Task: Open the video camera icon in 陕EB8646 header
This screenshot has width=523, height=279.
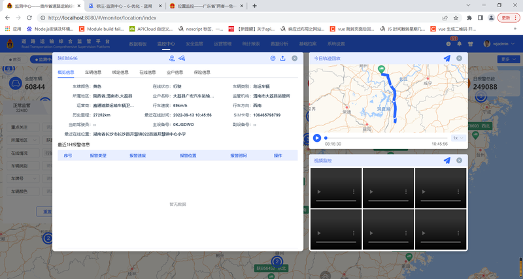Action: tap(182, 58)
